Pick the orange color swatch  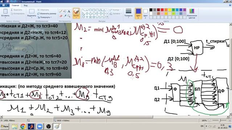(x=166, y=10)
